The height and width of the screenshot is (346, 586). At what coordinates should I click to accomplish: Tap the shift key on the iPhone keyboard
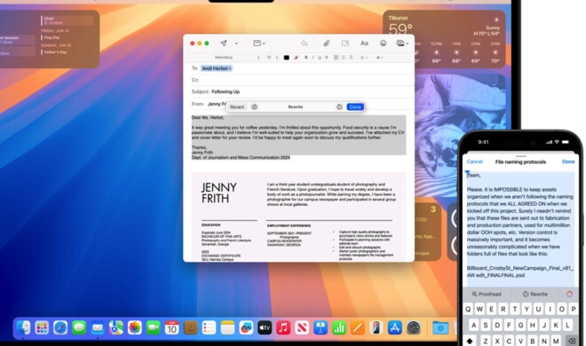(x=470, y=341)
